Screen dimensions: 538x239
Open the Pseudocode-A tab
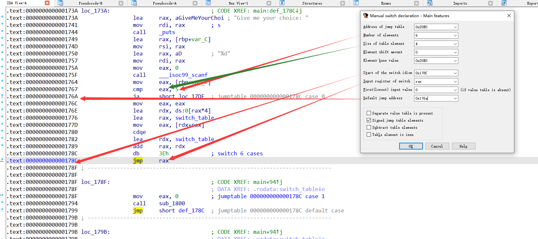(x=164, y=3)
